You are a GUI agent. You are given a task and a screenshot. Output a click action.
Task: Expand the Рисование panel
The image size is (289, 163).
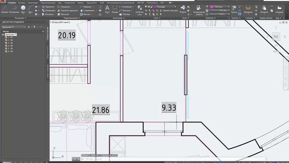pos(20,18)
